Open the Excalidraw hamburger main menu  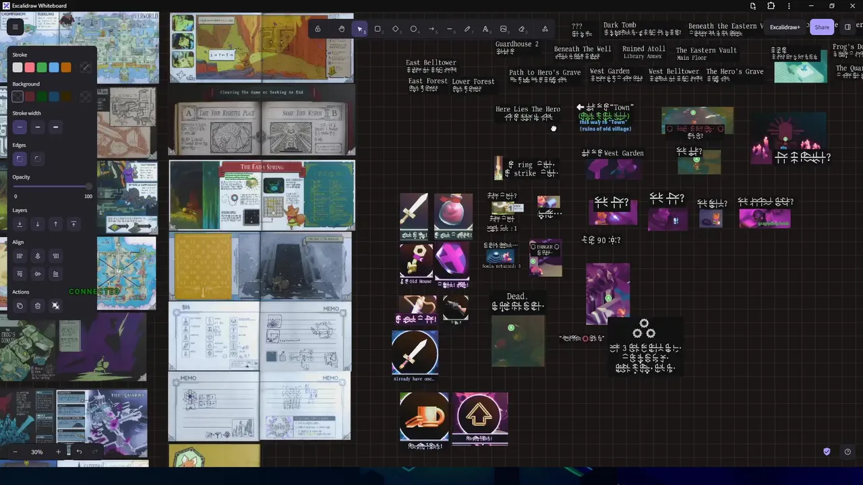click(x=15, y=27)
